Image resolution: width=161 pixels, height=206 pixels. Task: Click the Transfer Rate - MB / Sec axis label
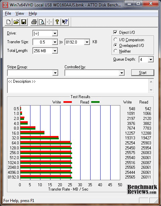[x=68, y=189]
